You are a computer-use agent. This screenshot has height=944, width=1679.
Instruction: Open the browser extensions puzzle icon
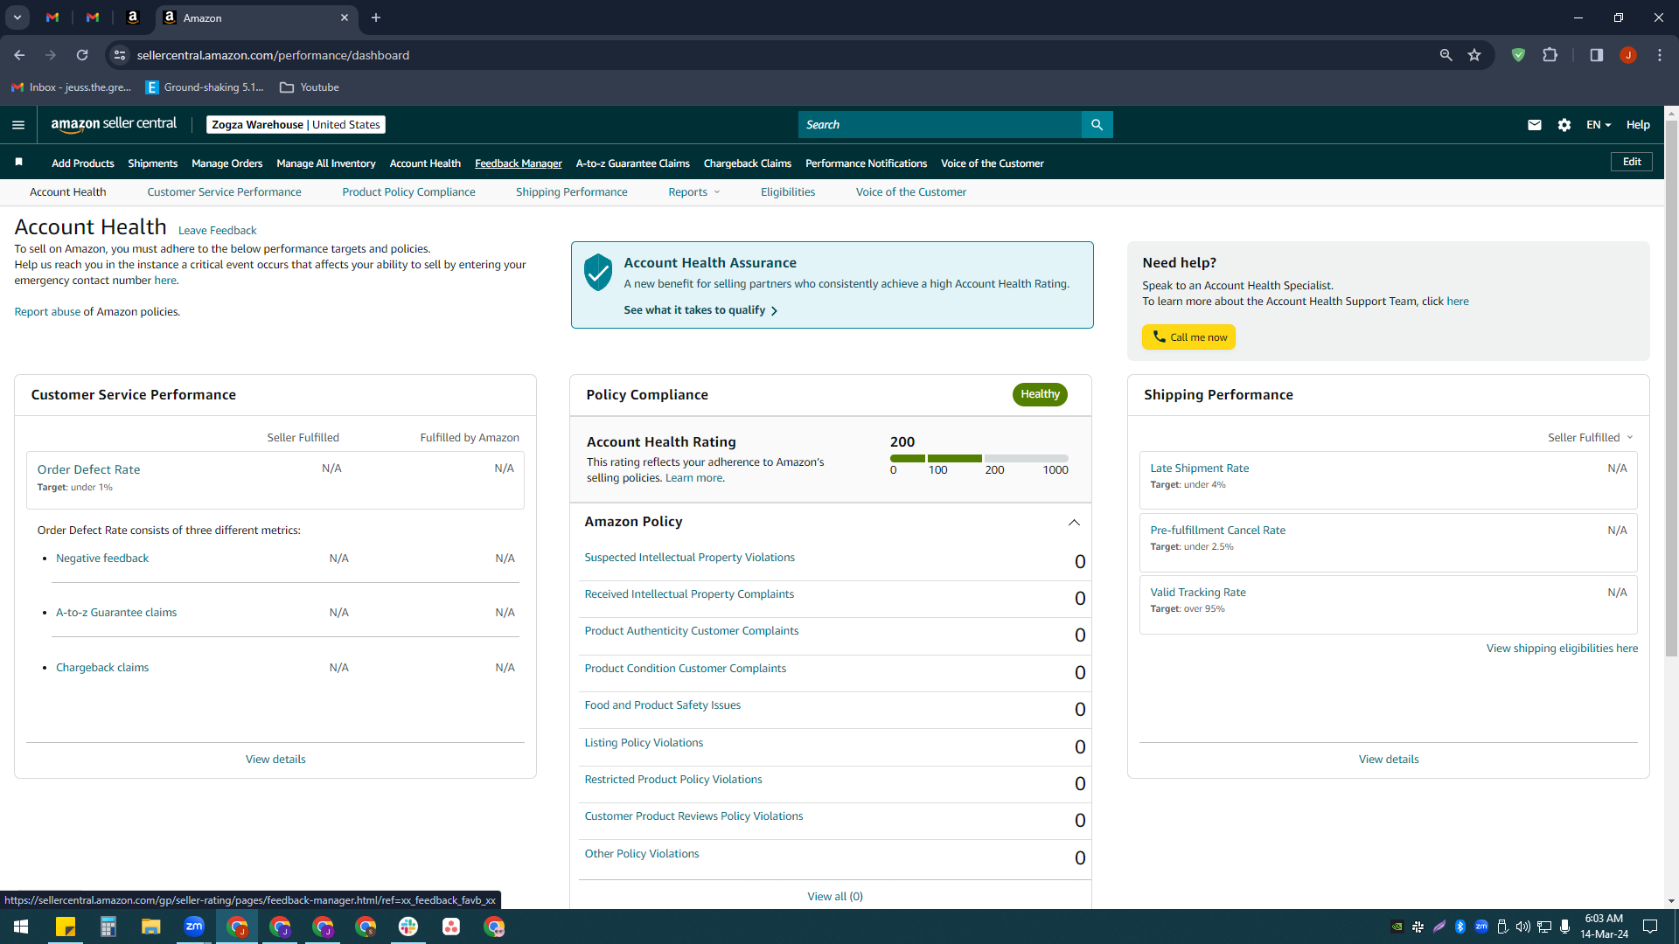tap(1550, 55)
